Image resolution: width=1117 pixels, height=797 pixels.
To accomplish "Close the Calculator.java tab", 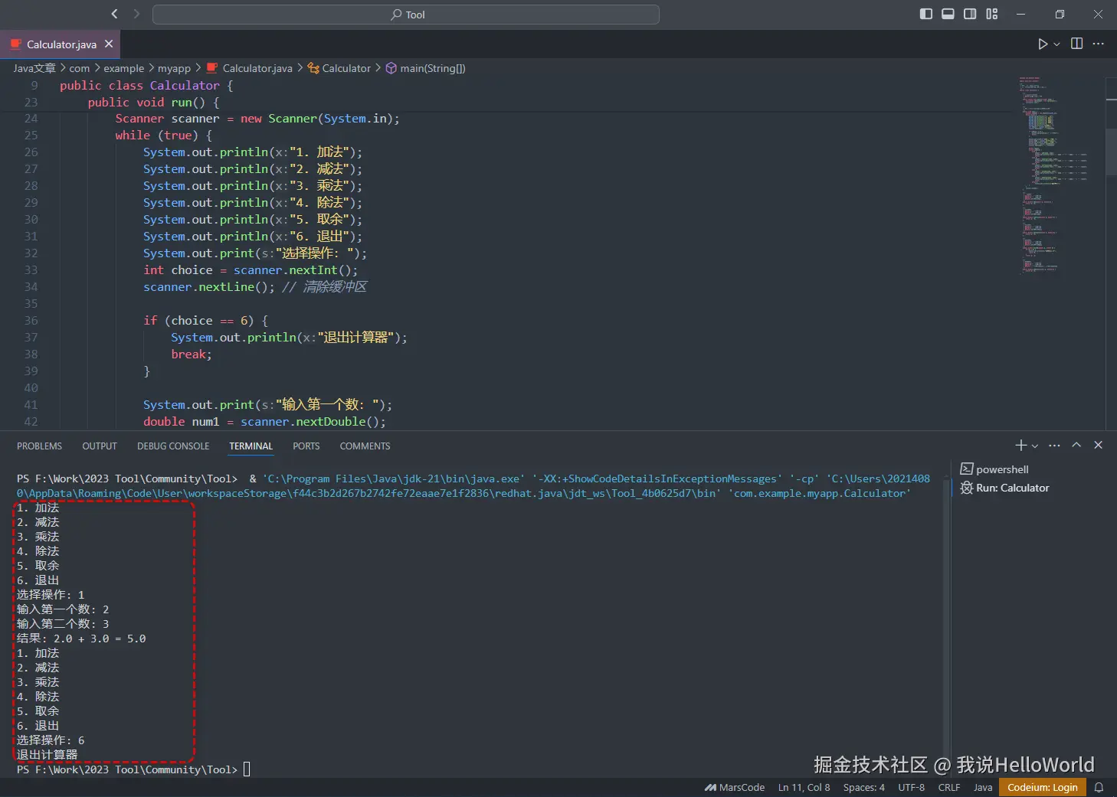I will [109, 44].
